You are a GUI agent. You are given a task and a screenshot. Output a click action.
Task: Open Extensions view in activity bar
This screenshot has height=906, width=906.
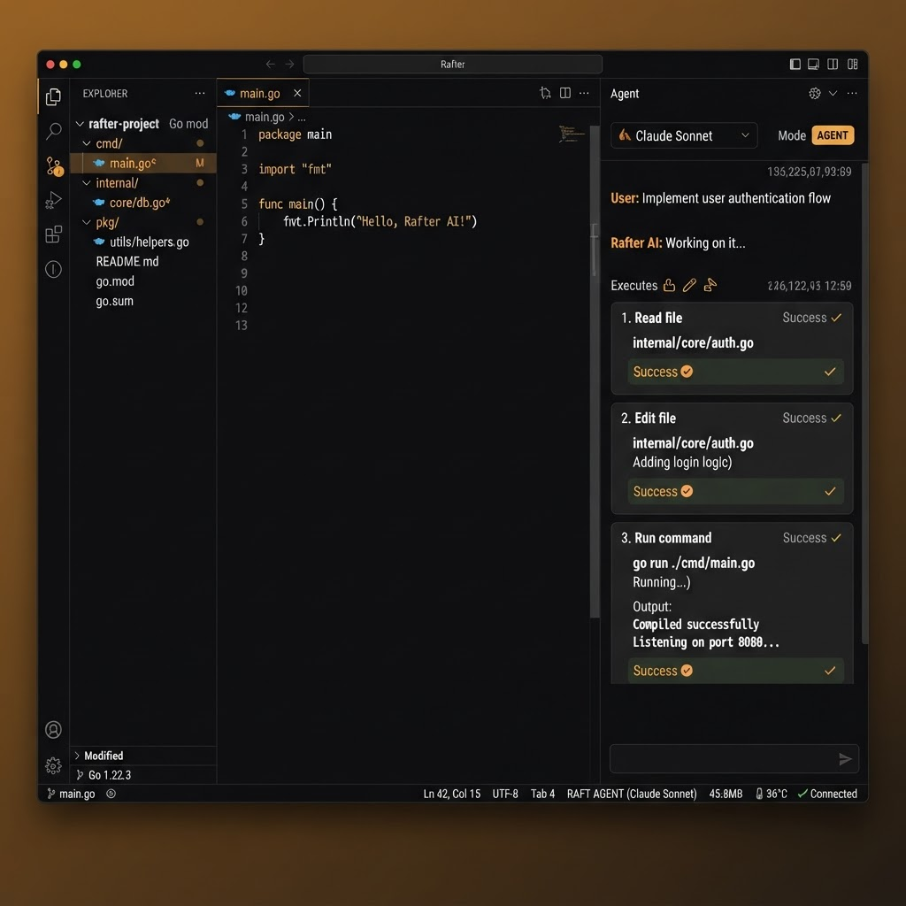(x=53, y=234)
